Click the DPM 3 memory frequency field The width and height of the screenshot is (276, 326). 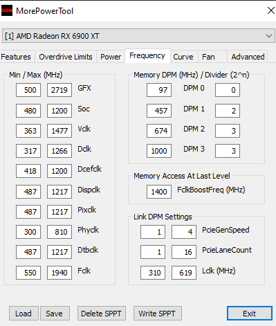(159, 151)
